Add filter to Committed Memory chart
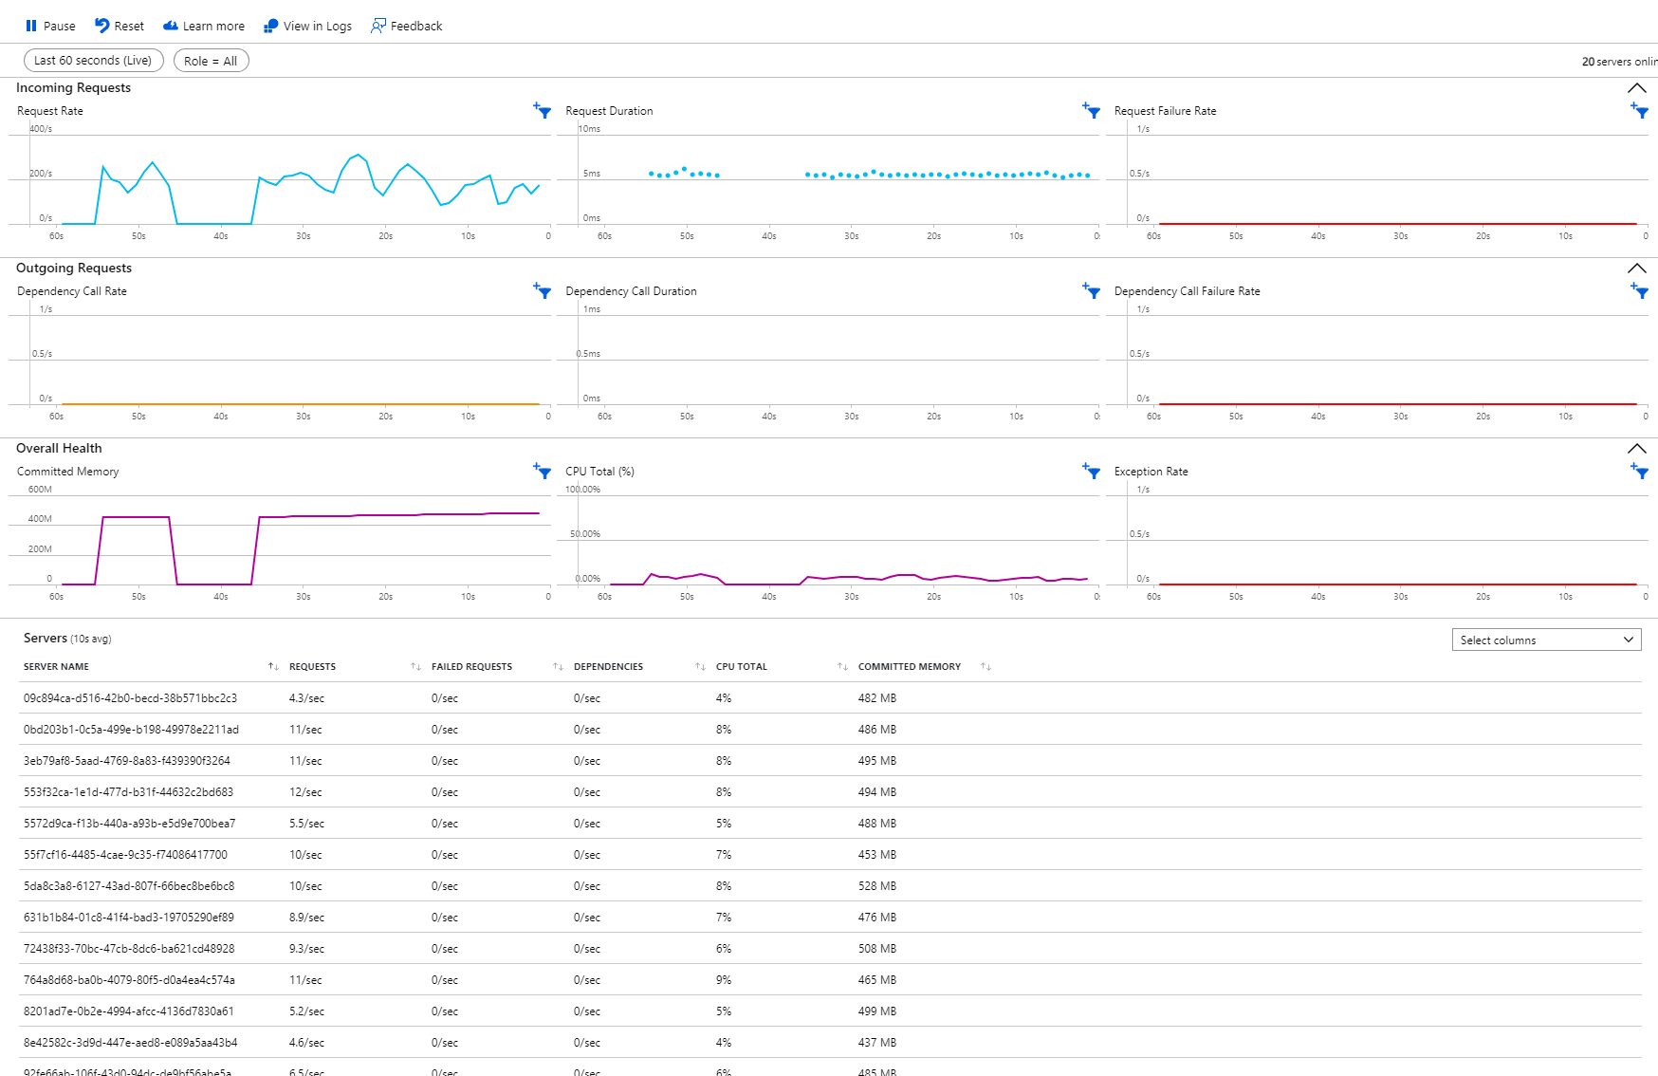The image size is (1658, 1076). (x=543, y=472)
